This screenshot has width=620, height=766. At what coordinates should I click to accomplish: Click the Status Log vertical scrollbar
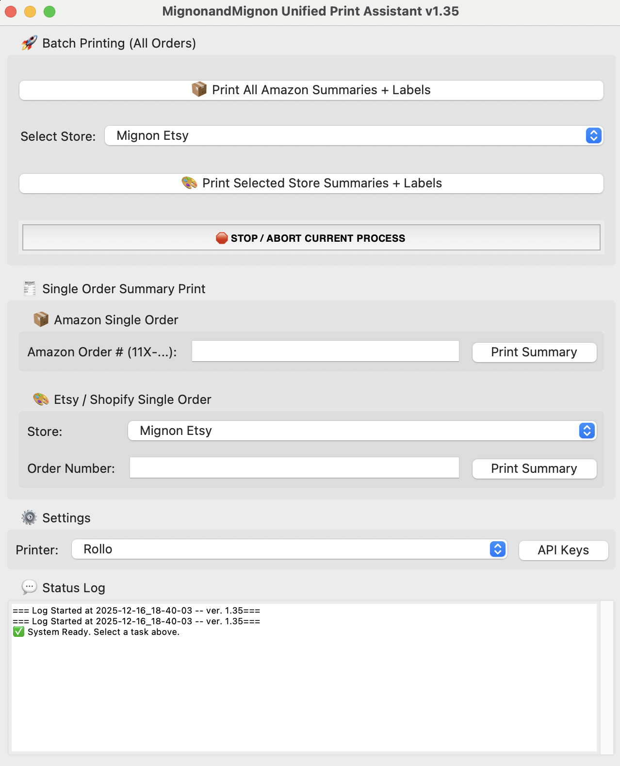(x=607, y=677)
